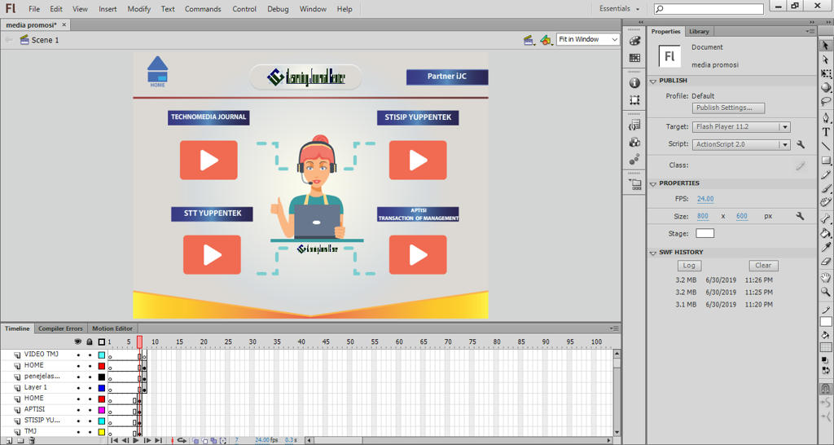Clear the SWF history list
Viewport: 834px width, 445px height.
(763, 266)
